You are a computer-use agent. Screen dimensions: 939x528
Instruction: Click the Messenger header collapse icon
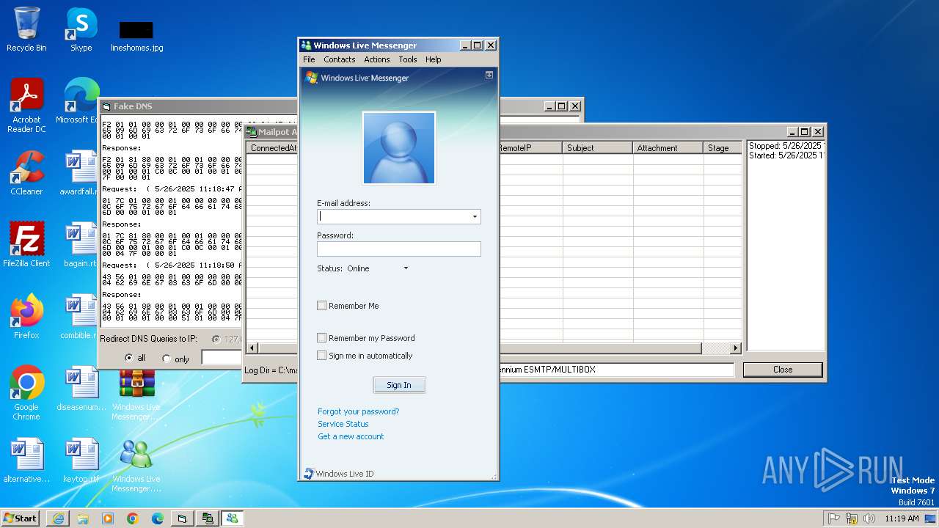point(489,75)
